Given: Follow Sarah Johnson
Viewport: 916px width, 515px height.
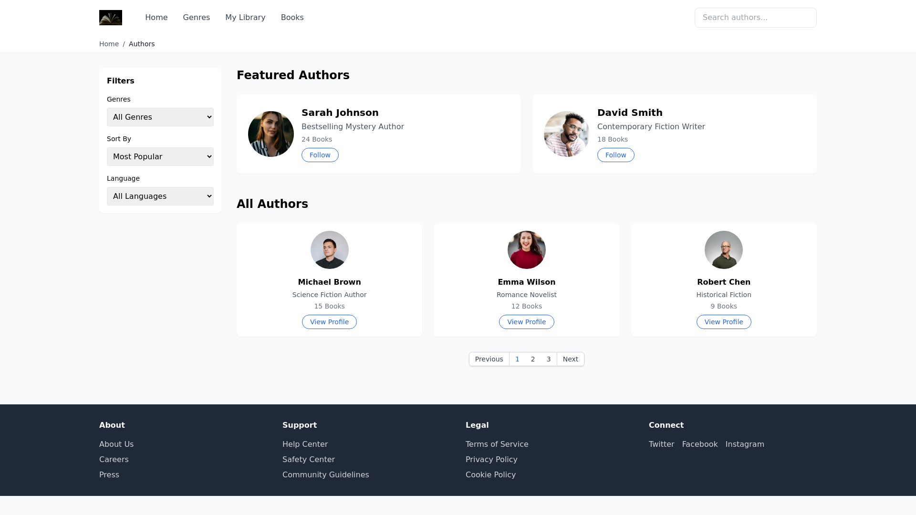Looking at the screenshot, I should coord(320,155).
